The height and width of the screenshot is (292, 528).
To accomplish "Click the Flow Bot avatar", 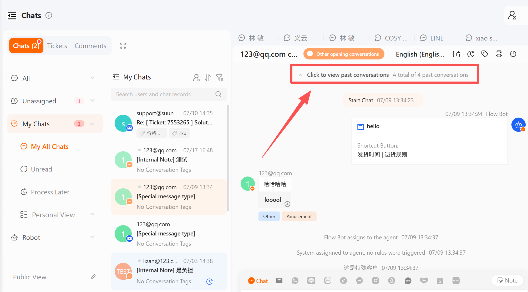I will point(518,125).
